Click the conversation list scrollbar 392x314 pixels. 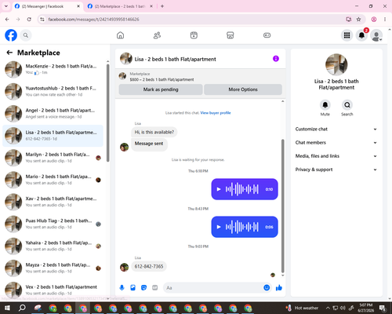tap(108, 112)
